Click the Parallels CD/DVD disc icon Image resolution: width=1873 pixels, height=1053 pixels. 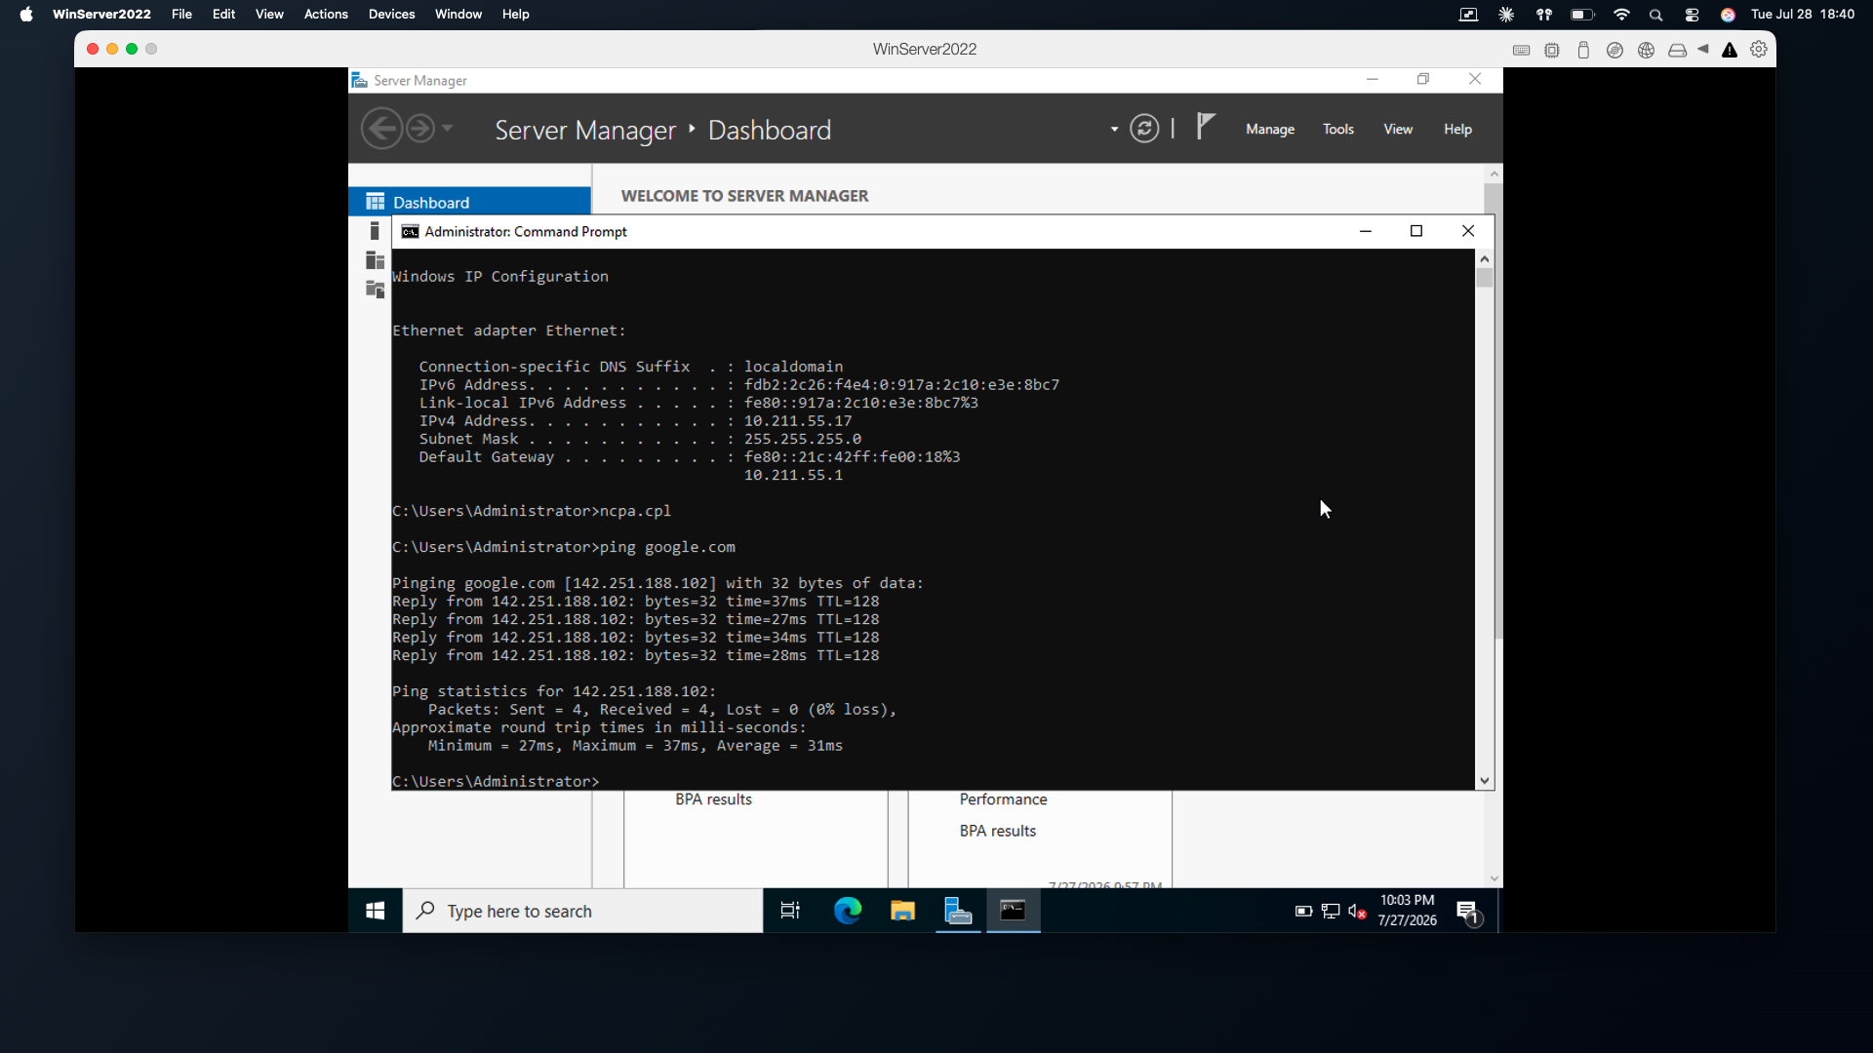pyautogui.click(x=1614, y=50)
